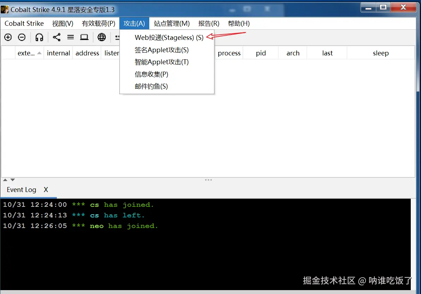Sort by the arch column header
This screenshot has height=294, width=421.
(293, 53)
